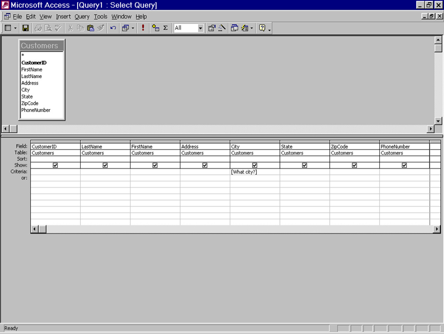Save the query with the floppy disk icon
Image resolution: width=444 pixels, height=334 pixels.
(25, 28)
